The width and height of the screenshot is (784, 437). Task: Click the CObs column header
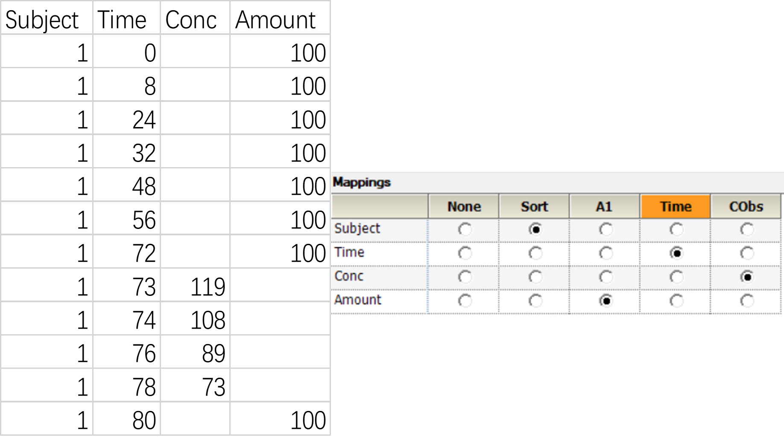pos(746,206)
